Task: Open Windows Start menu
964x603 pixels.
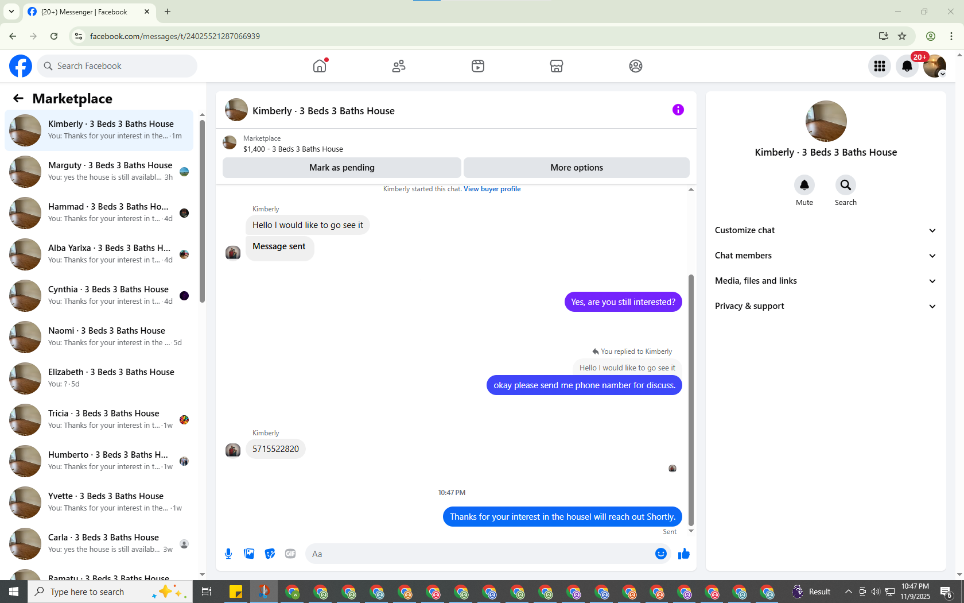Action: click(x=14, y=592)
